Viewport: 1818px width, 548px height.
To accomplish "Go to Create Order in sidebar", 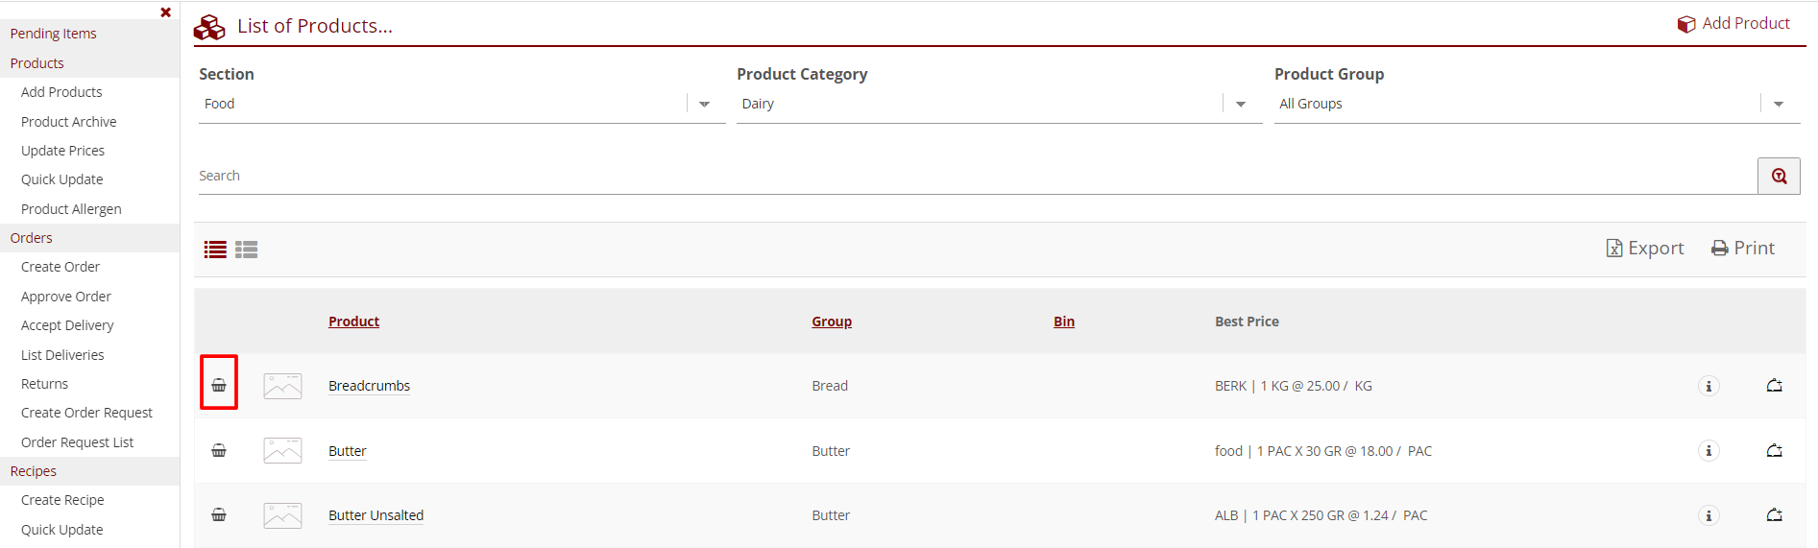I will [x=61, y=267].
